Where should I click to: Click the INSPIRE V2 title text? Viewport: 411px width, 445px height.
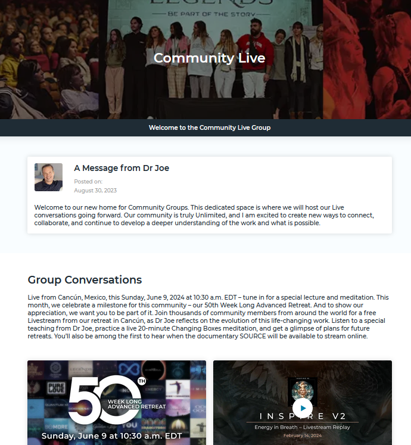point(302,416)
